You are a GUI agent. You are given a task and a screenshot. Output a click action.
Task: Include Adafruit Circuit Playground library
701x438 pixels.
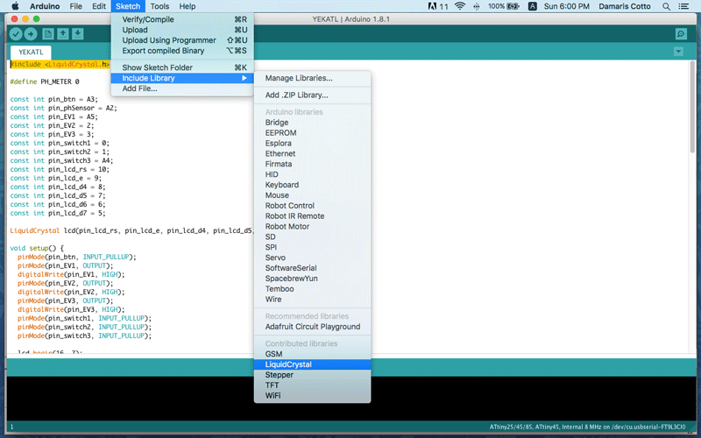tap(312, 327)
